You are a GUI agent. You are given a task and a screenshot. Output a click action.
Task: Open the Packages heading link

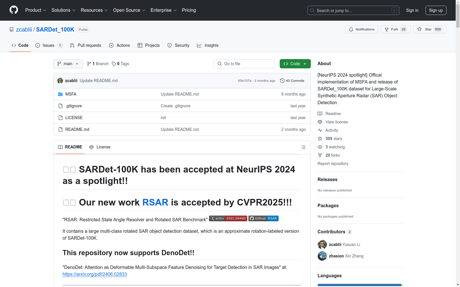click(328, 205)
